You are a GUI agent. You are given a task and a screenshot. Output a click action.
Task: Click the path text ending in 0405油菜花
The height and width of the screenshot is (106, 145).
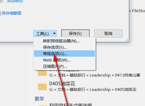click(x=93, y=90)
